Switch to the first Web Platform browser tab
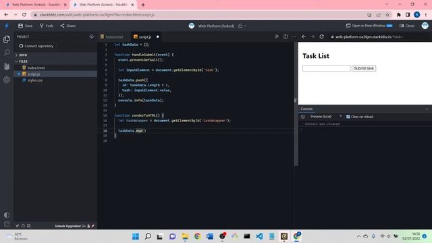 36,5
